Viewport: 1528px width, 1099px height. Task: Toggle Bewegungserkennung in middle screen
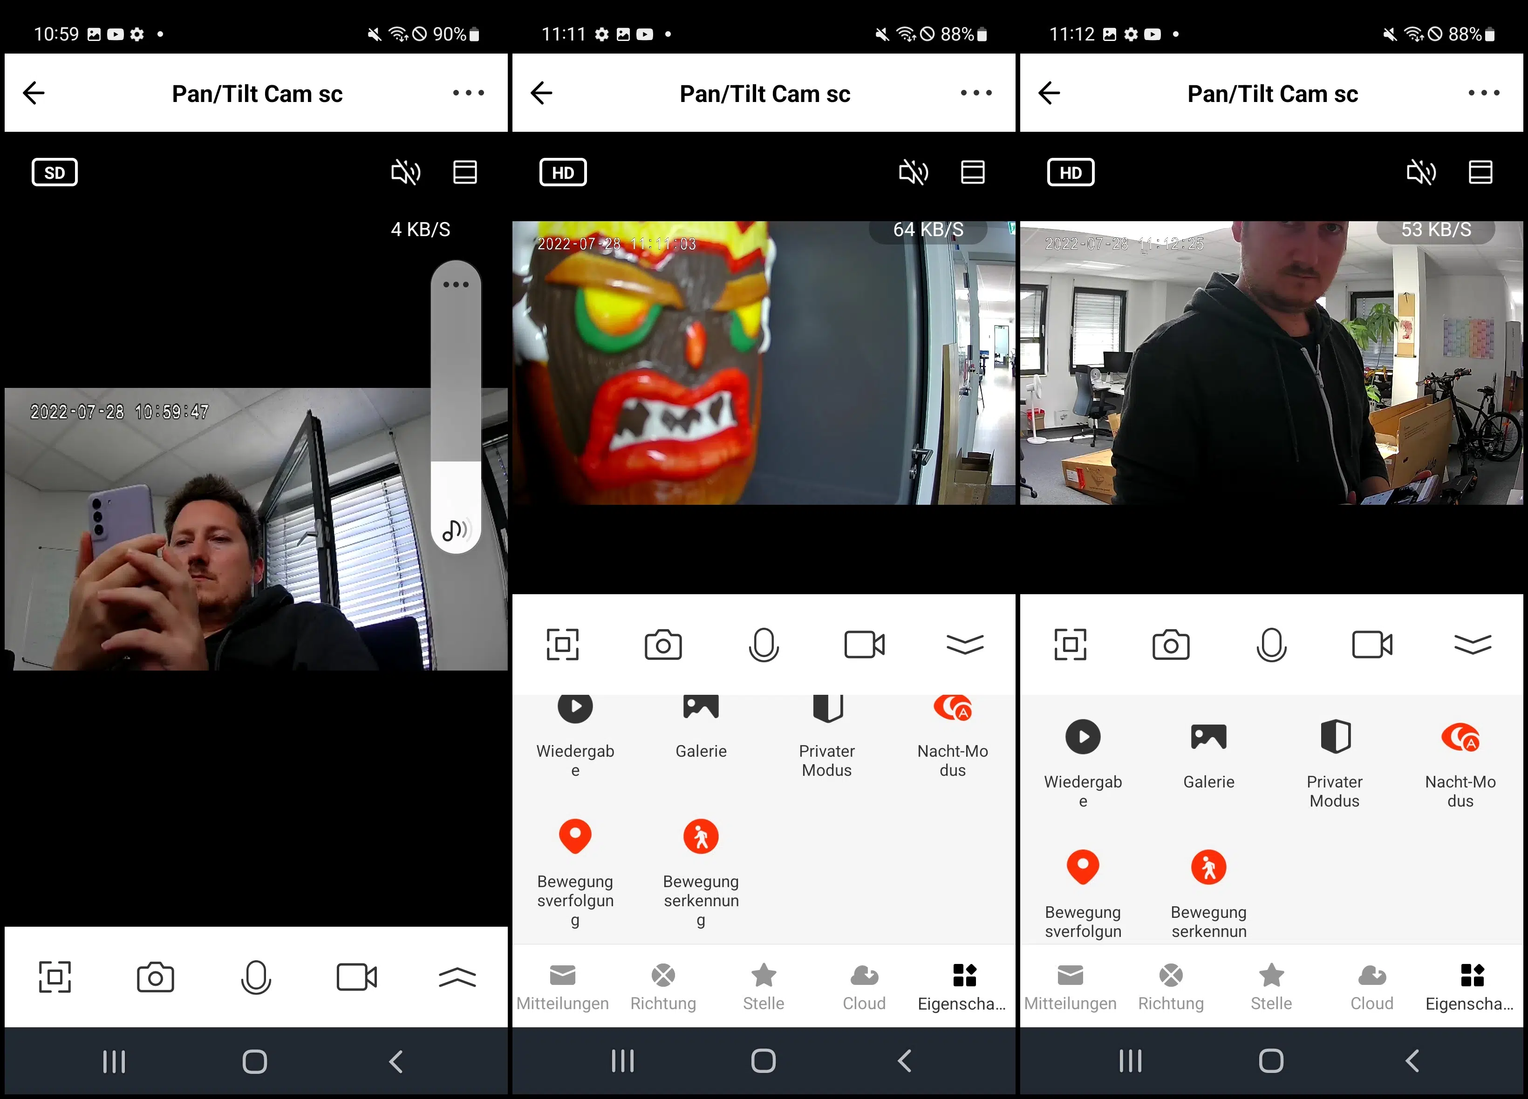701,874
